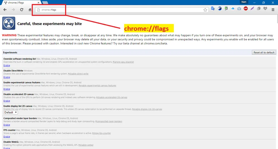Open a new tab
The width and height of the screenshot is (278, 149).
(45, 3)
